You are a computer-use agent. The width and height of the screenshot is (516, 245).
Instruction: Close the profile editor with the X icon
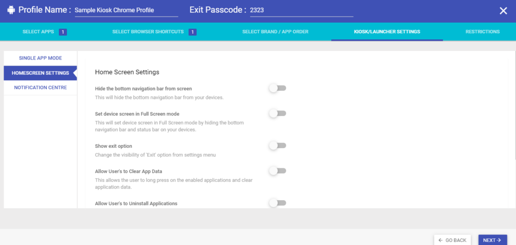click(x=503, y=11)
